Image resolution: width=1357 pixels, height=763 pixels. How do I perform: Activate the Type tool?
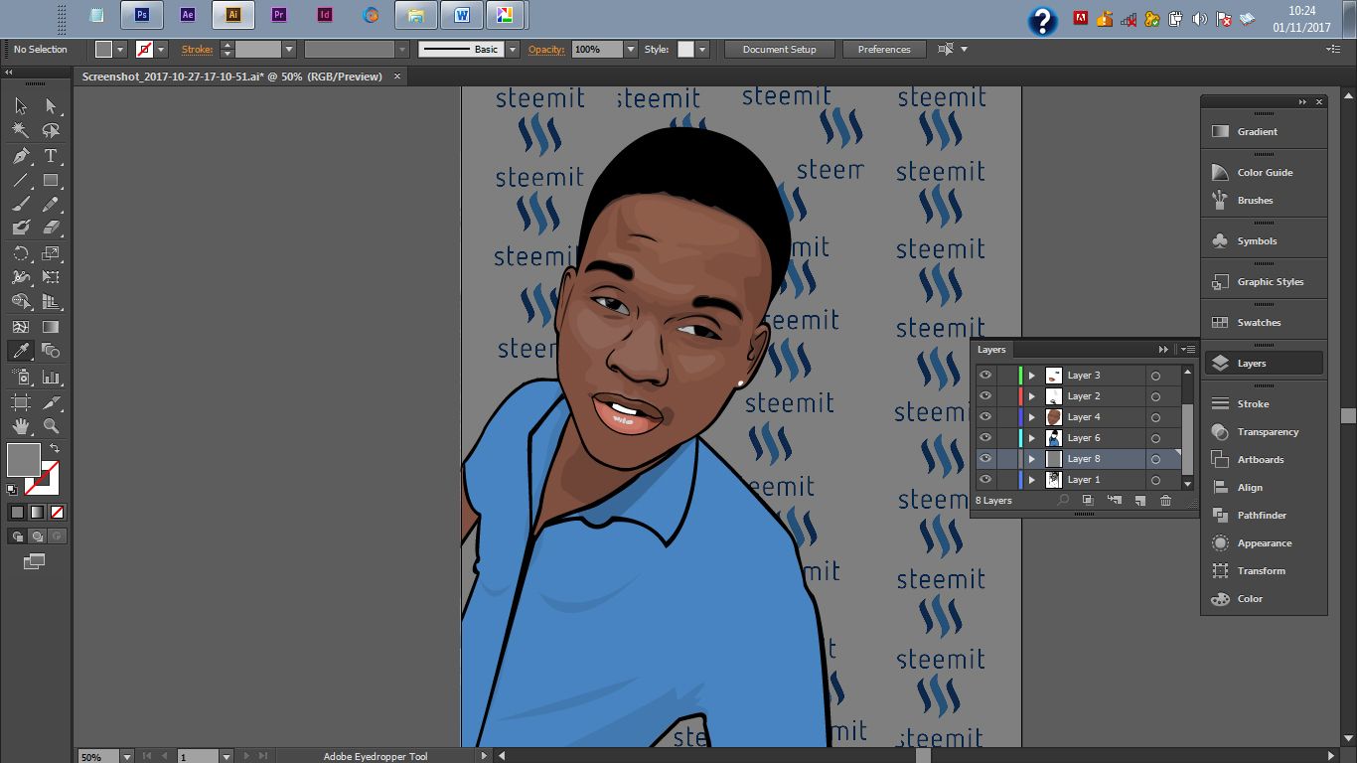[x=51, y=156]
